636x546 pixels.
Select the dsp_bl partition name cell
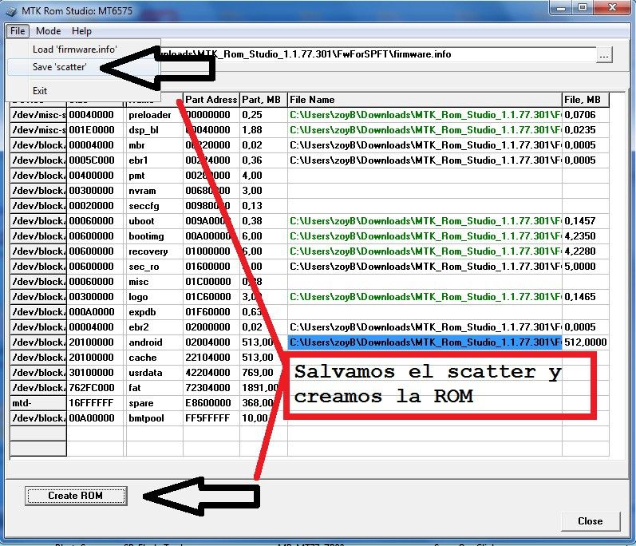coord(154,130)
